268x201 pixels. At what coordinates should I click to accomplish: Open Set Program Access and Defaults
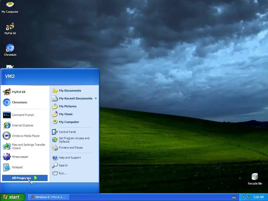coord(75,140)
